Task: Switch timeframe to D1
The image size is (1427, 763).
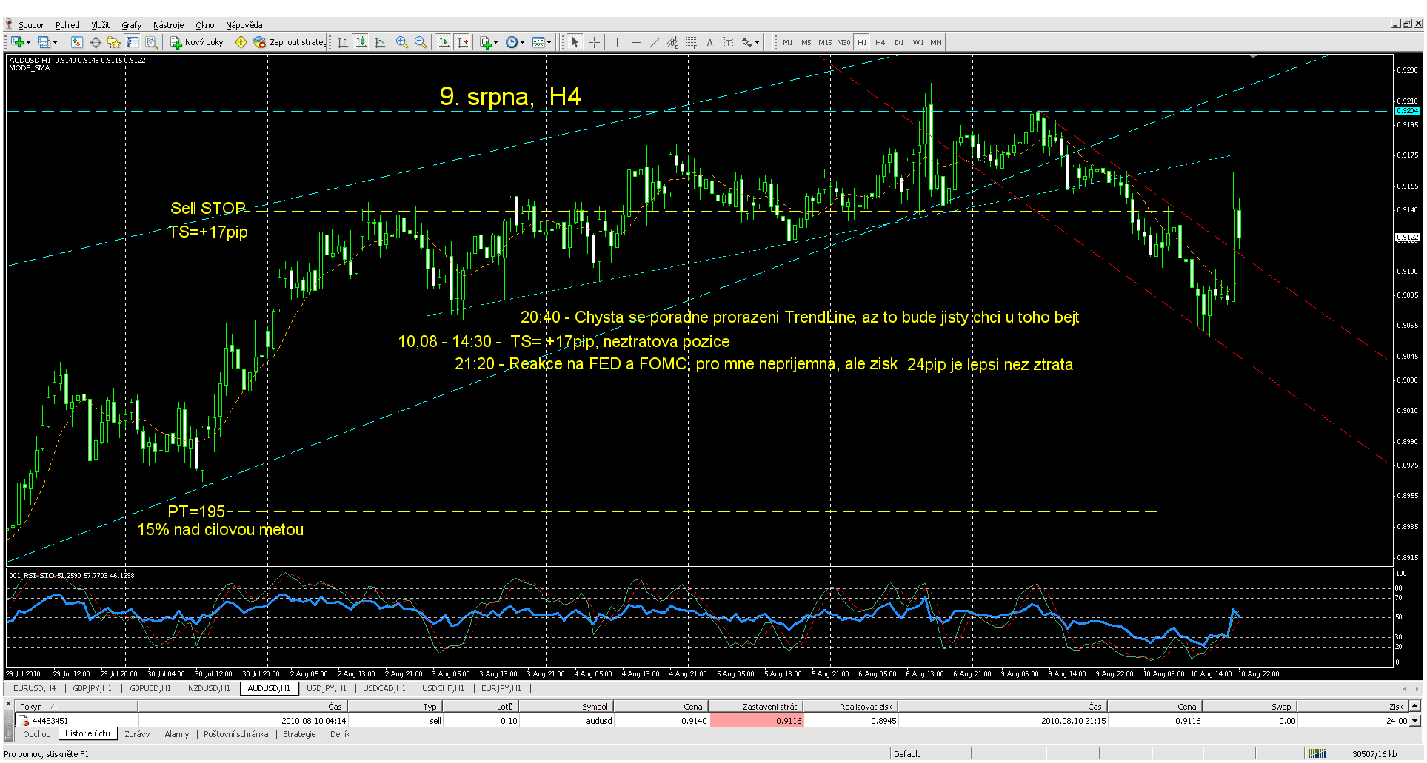Action: tap(899, 42)
